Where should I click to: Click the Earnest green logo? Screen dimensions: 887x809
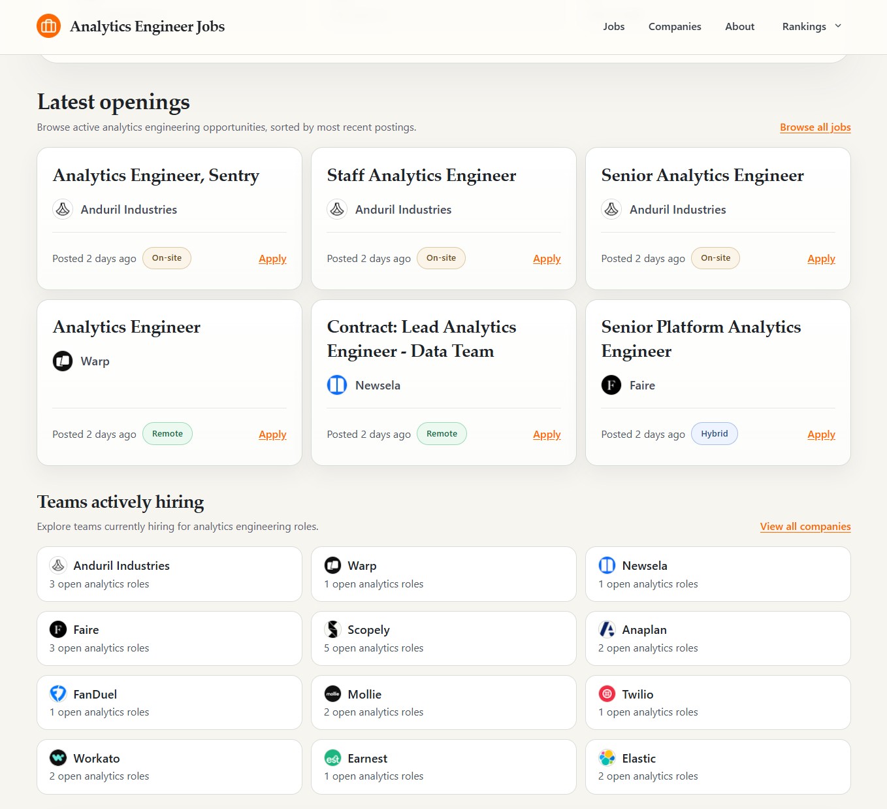point(332,758)
